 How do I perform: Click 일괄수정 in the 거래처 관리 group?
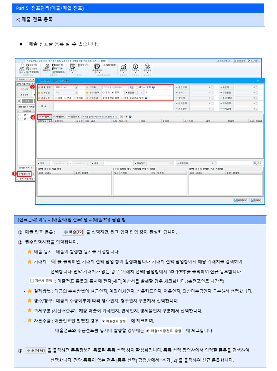(x=32, y=65)
